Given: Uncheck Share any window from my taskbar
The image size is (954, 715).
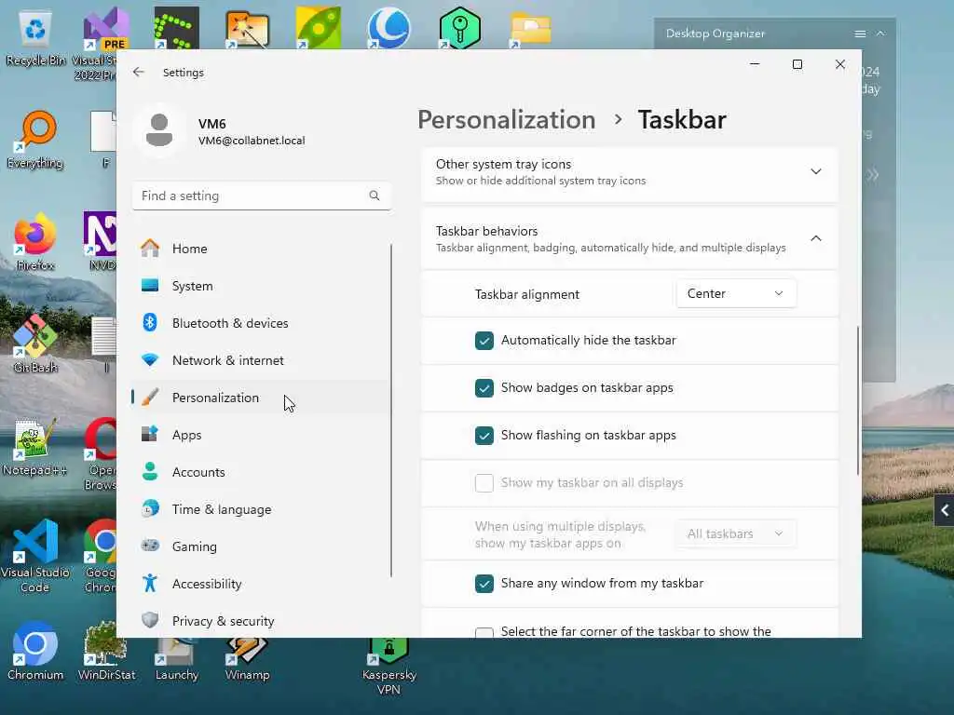Looking at the screenshot, I should pyautogui.click(x=484, y=584).
